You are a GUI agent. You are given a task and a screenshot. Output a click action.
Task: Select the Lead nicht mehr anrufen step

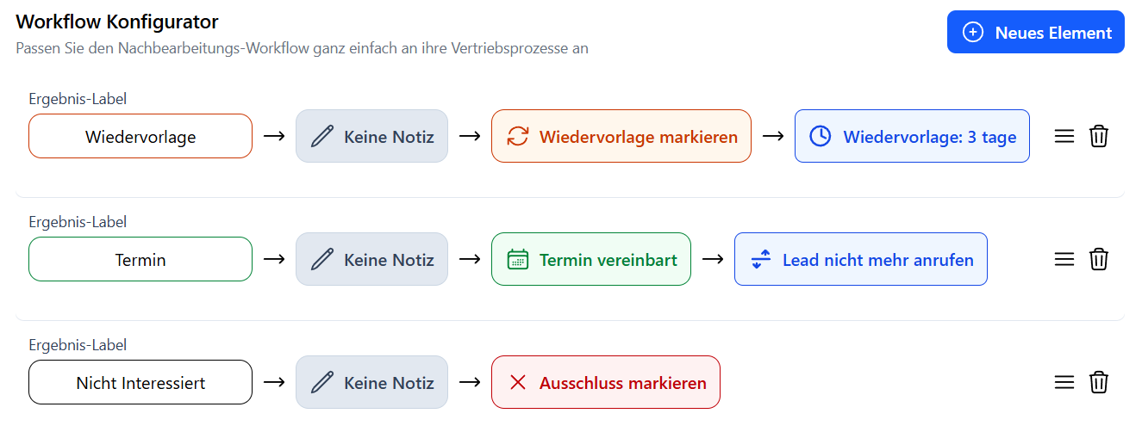pyautogui.click(x=861, y=259)
